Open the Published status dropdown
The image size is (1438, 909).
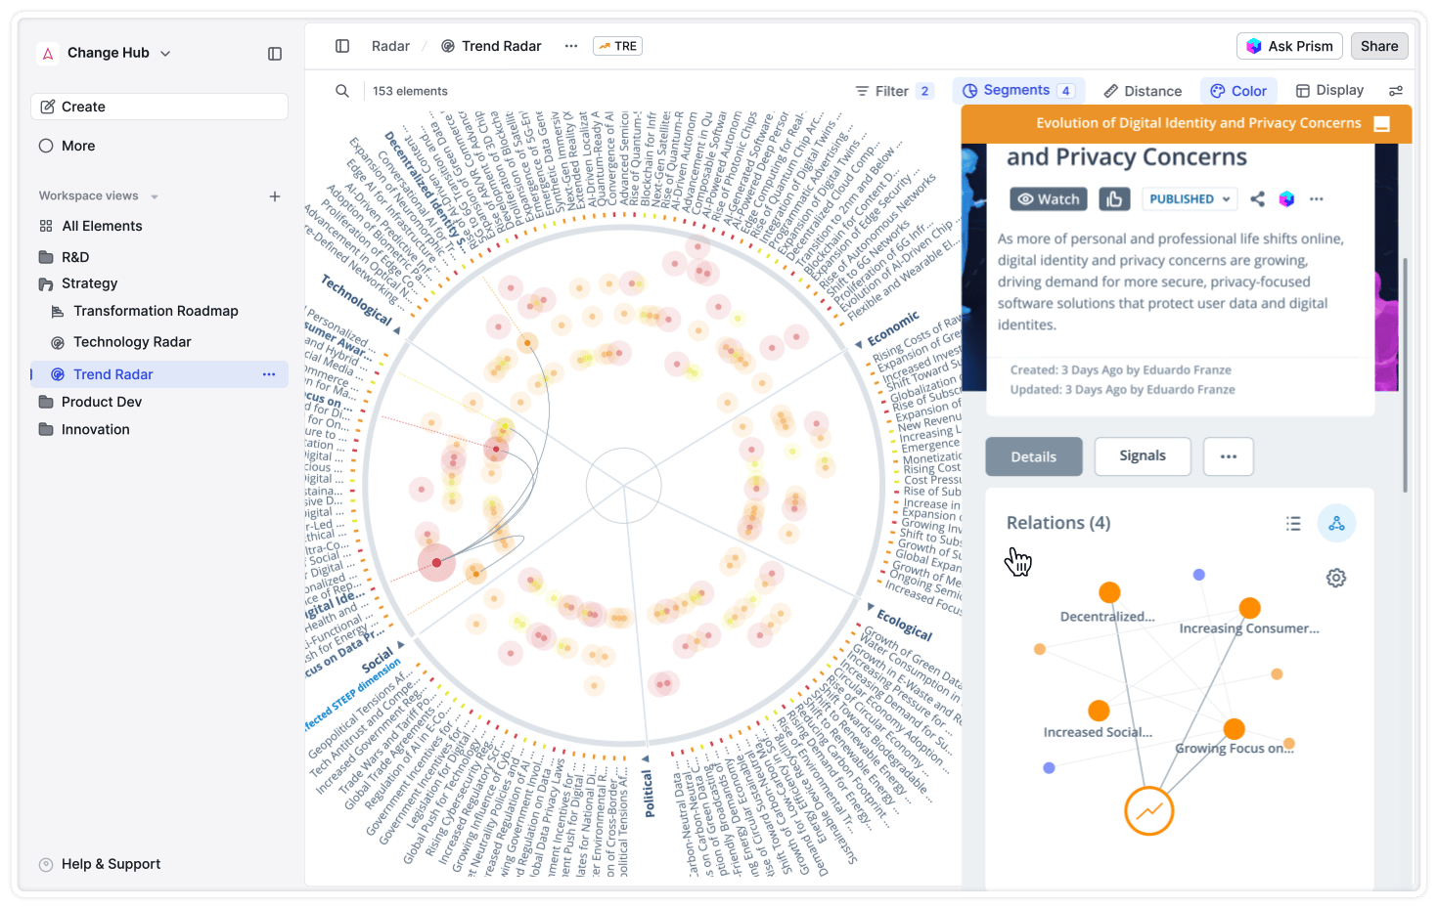tap(1189, 199)
